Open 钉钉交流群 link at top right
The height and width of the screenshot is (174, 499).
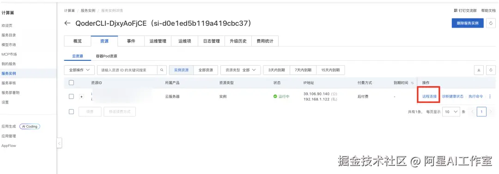(x=465, y=11)
